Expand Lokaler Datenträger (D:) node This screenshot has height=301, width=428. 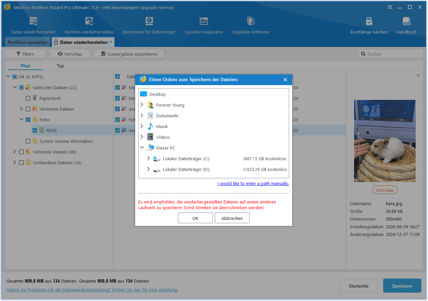tap(149, 169)
